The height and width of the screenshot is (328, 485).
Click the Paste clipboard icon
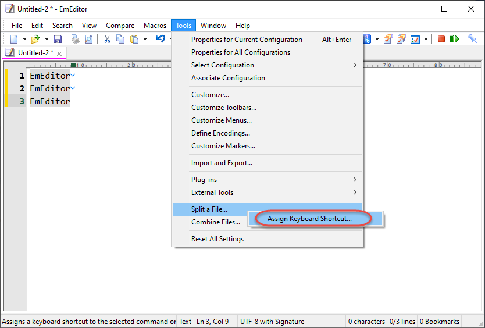click(x=134, y=40)
